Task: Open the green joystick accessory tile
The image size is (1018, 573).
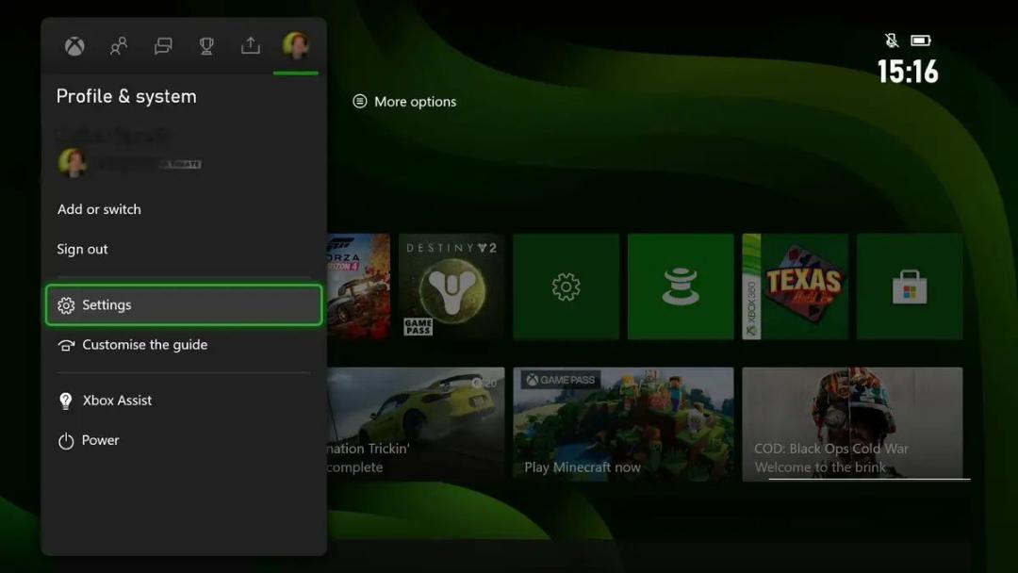Action: (681, 286)
